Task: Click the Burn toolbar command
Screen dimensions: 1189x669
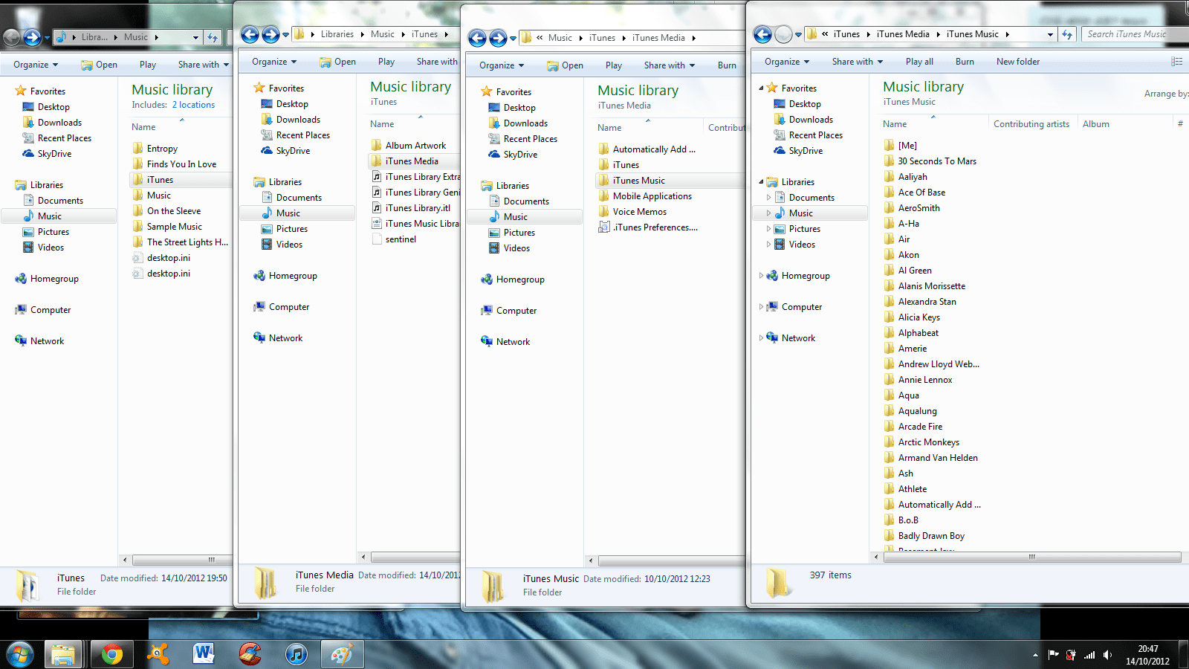Action: (965, 61)
